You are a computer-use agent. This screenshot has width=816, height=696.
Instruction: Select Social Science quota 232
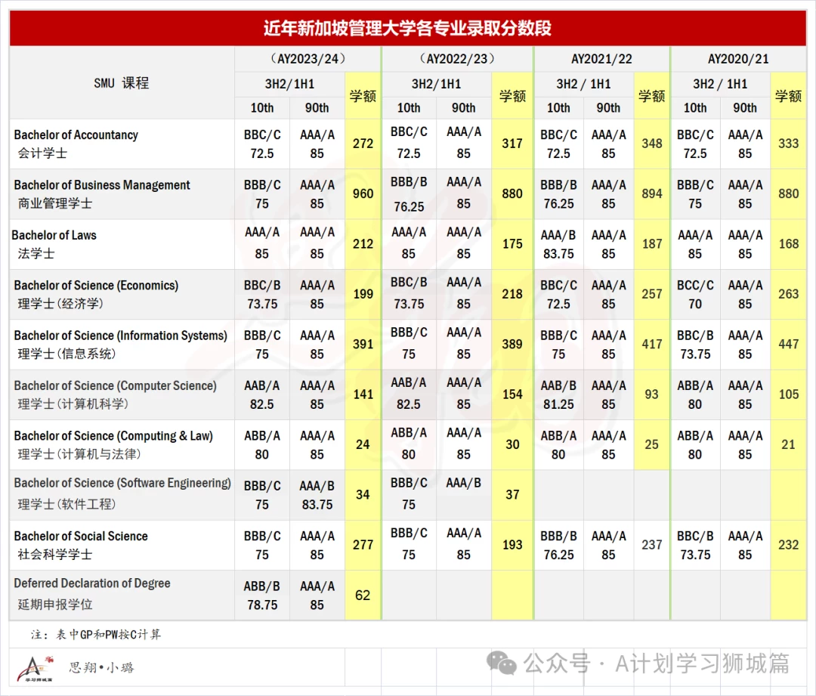coord(788,545)
